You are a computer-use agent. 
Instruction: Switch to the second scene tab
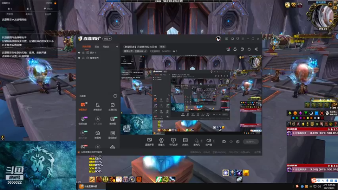(97, 46)
